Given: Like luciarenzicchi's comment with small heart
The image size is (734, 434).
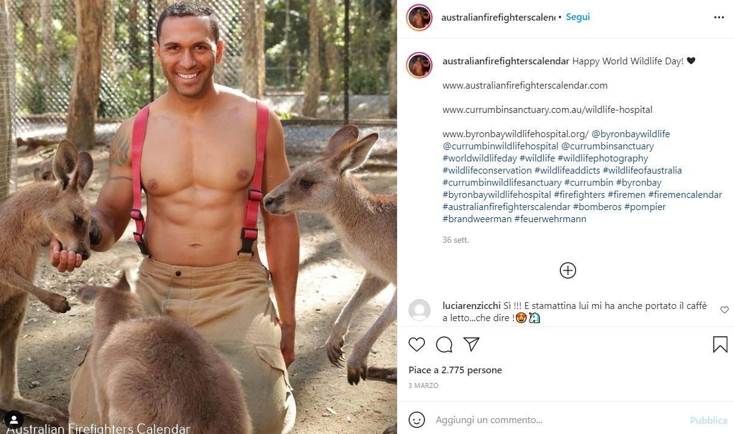Looking at the screenshot, I should [724, 310].
